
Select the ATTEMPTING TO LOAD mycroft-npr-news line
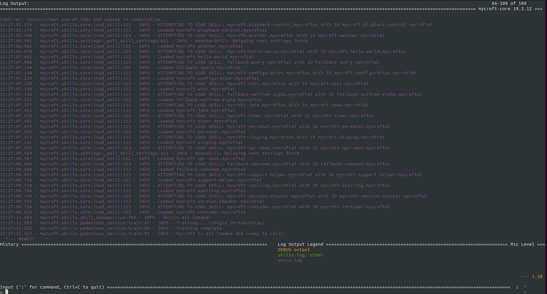click(x=195, y=147)
